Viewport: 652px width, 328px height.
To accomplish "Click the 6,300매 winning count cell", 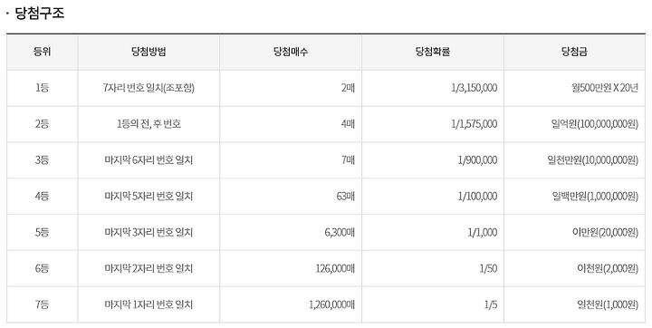I will [x=291, y=232].
